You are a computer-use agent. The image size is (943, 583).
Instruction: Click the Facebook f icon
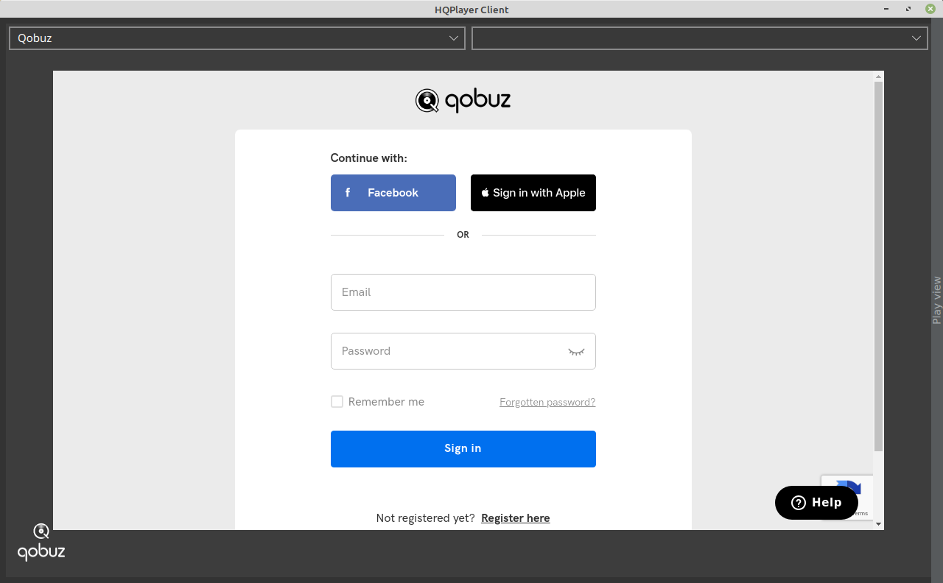[348, 193]
